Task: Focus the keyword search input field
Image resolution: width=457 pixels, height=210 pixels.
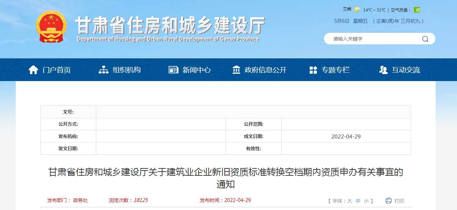Action: click(x=374, y=39)
